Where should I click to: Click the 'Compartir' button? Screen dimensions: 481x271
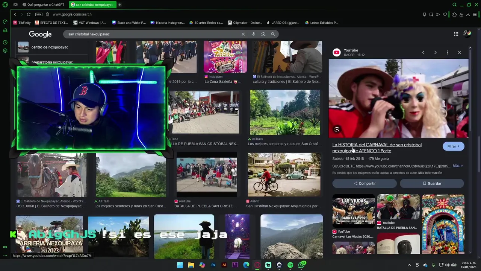tap(365, 183)
